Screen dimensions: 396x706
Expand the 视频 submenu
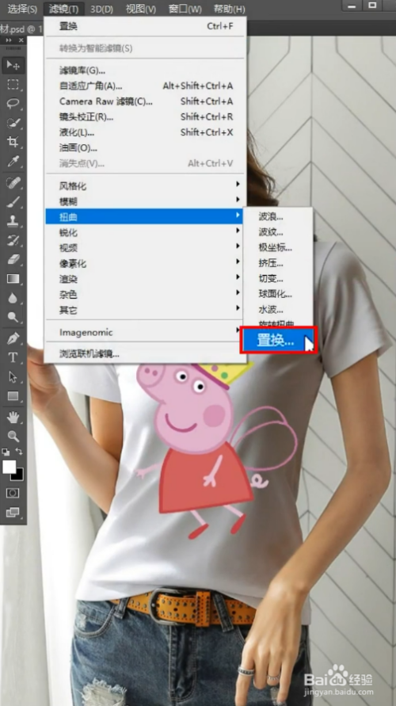pyautogui.click(x=144, y=248)
